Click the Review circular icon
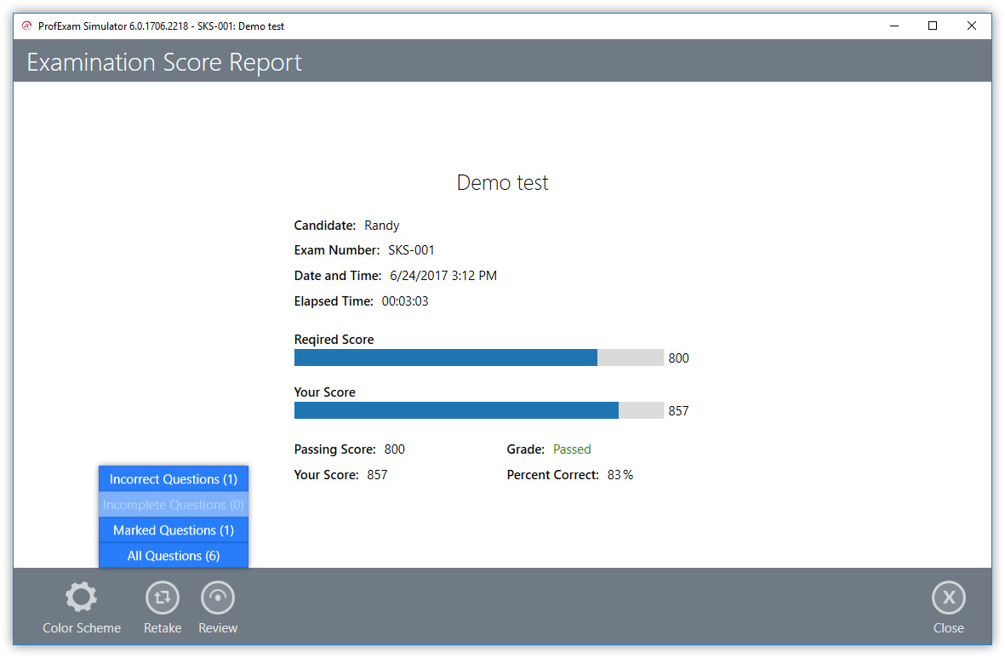Screen dimensions: 1005x658 (218, 598)
